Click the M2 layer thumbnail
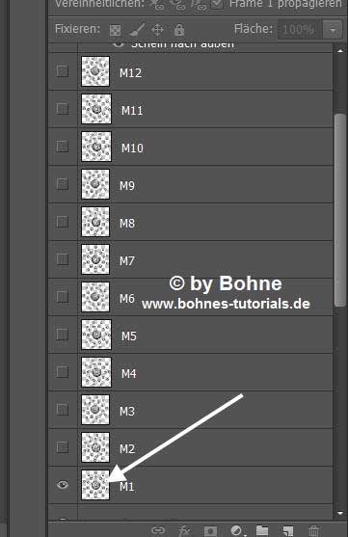The width and height of the screenshot is (348, 537). [95, 447]
